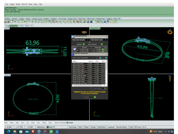
Task: Click the ring icon in Top viewport corner
Action: 84,32
